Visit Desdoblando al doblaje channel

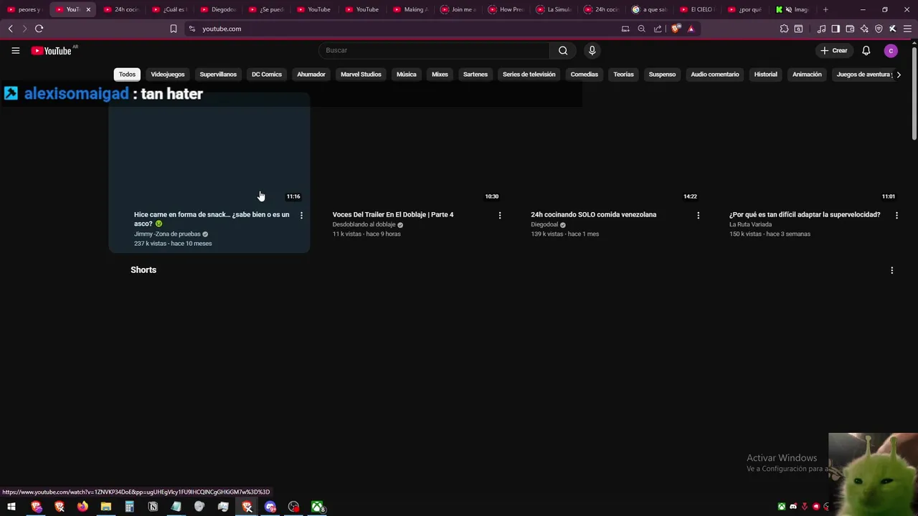coord(364,224)
